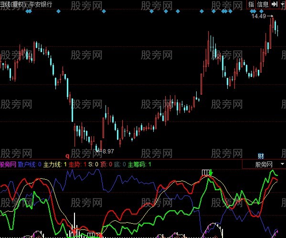Click the 主力线: 1 indicator label
The image size is (286, 238).
pyautogui.click(x=55, y=164)
